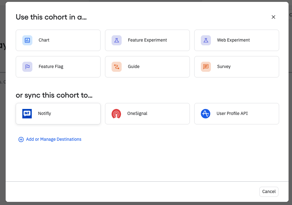Screen dimensions: 292x205
Task: Choose the Feature Experiment label
Action: [x=147, y=40]
